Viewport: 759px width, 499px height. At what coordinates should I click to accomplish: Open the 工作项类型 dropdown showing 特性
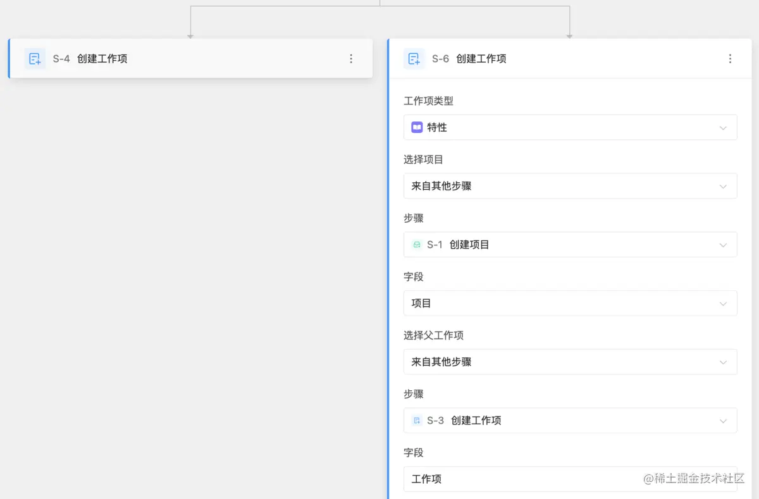(x=570, y=127)
